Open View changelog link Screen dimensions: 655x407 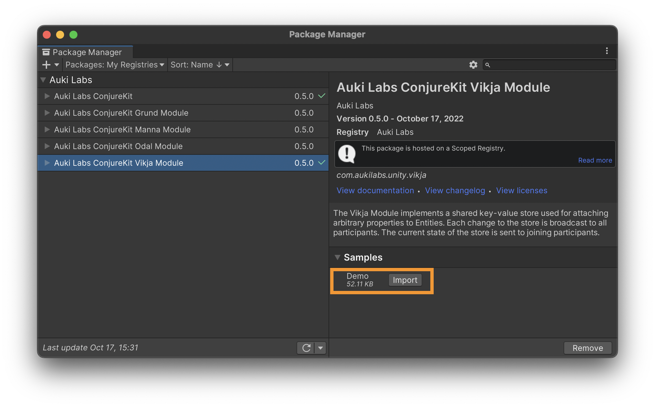coord(455,190)
